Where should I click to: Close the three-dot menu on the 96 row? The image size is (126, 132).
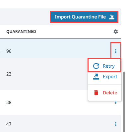[x=116, y=51]
